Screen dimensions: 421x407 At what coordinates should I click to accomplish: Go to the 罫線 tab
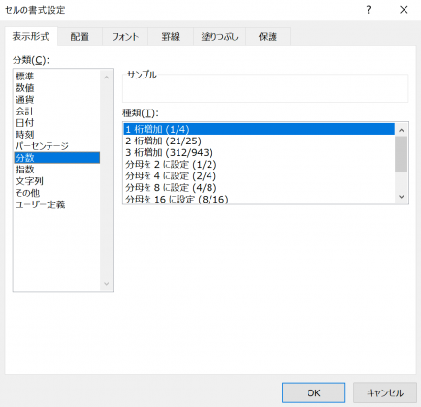point(171,37)
